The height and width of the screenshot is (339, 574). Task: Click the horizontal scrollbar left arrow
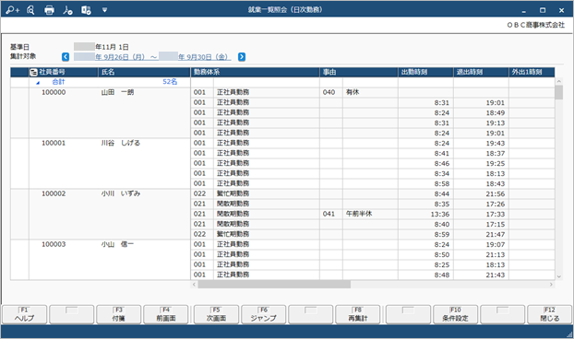195,285
